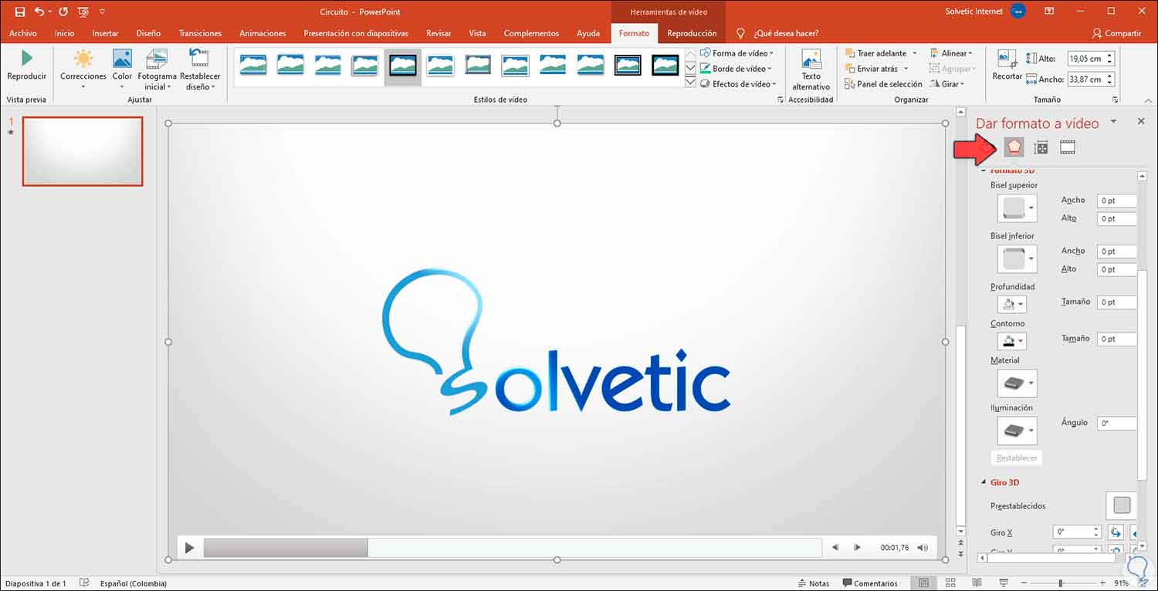Click the Alto height input field
The height and width of the screenshot is (591, 1158).
(x=1090, y=59)
